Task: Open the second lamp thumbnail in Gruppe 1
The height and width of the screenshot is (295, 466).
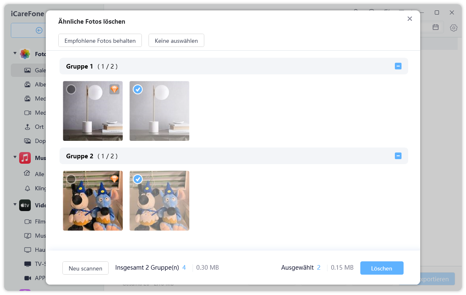Action: click(159, 111)
